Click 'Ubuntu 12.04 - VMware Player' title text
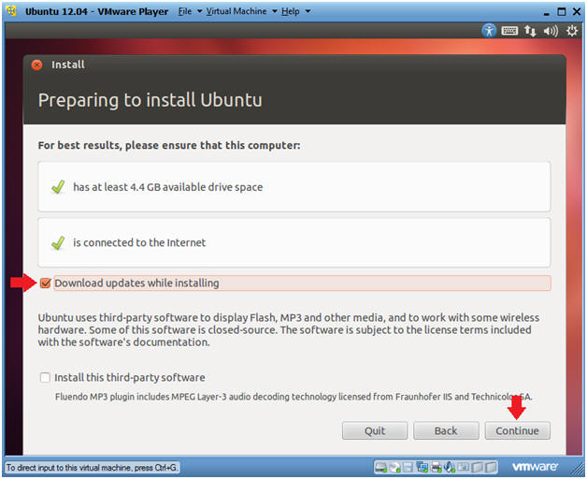The height and width of the screenshot is (479, 587). coord(96,11)
